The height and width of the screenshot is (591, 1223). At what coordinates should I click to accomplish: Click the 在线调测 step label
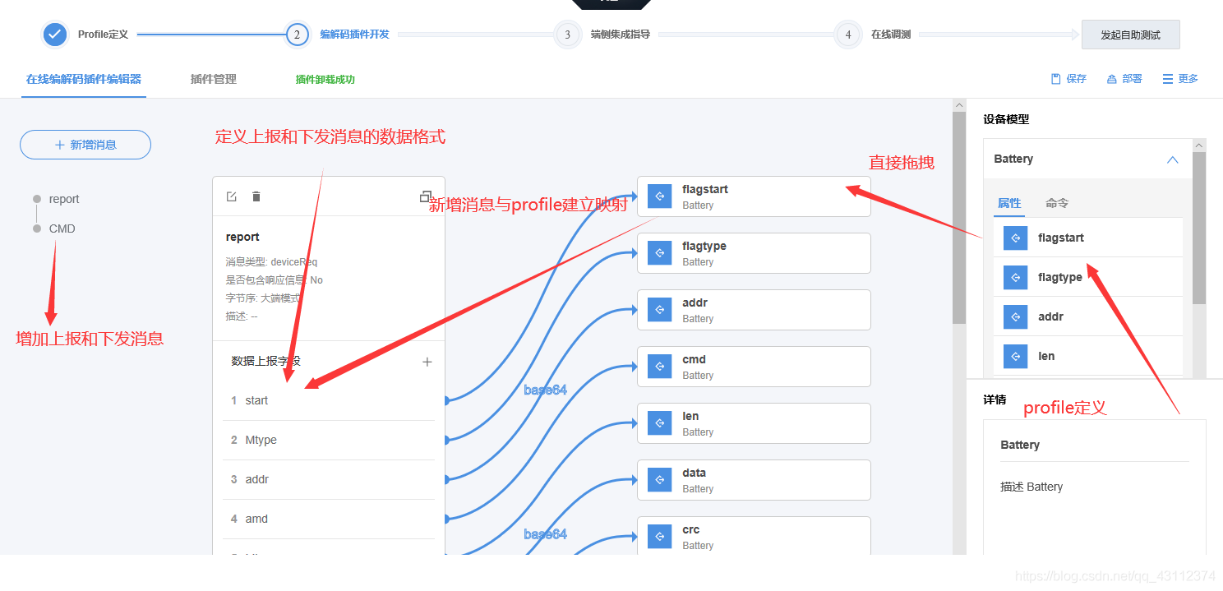pyautogui.click(x=891, y=35)
